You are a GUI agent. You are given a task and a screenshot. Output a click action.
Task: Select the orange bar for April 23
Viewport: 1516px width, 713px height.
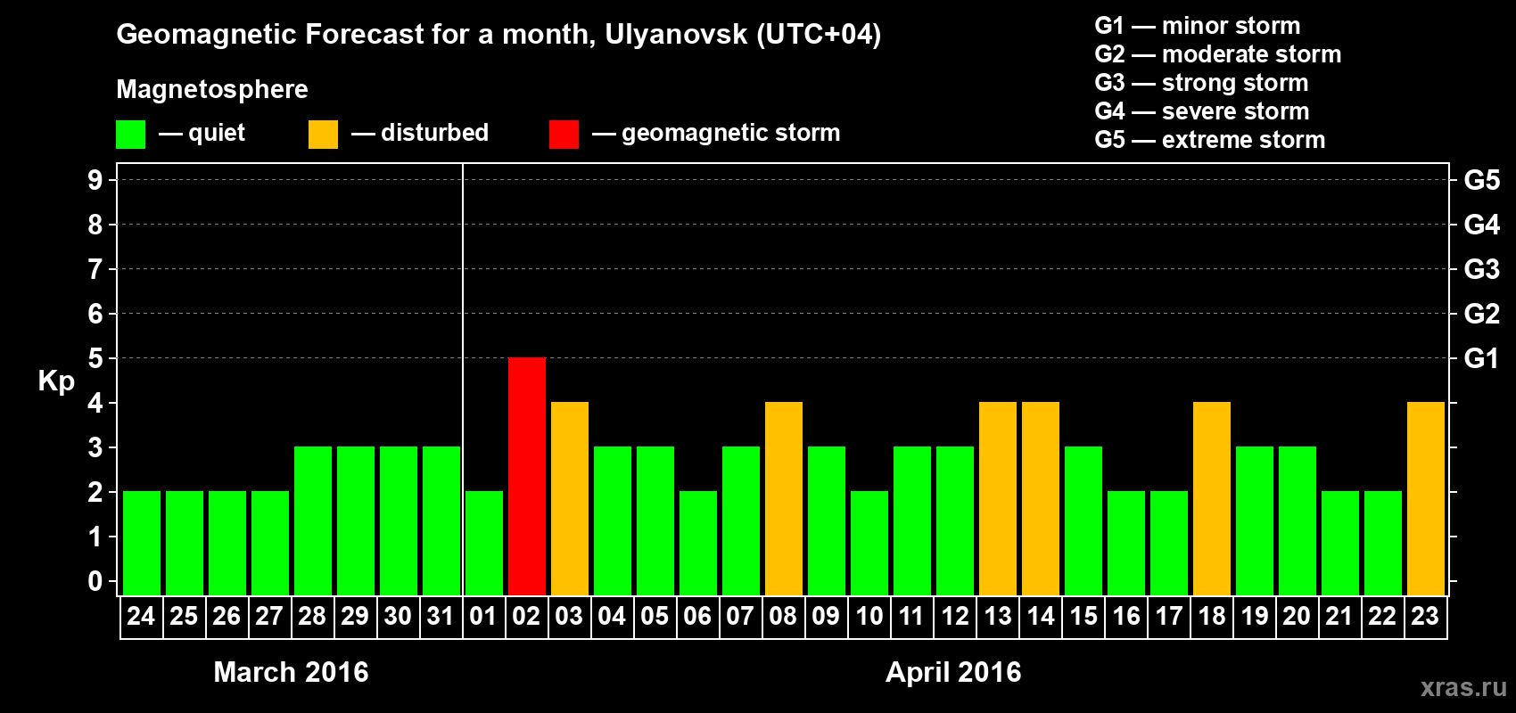[x=1426, y=498]
